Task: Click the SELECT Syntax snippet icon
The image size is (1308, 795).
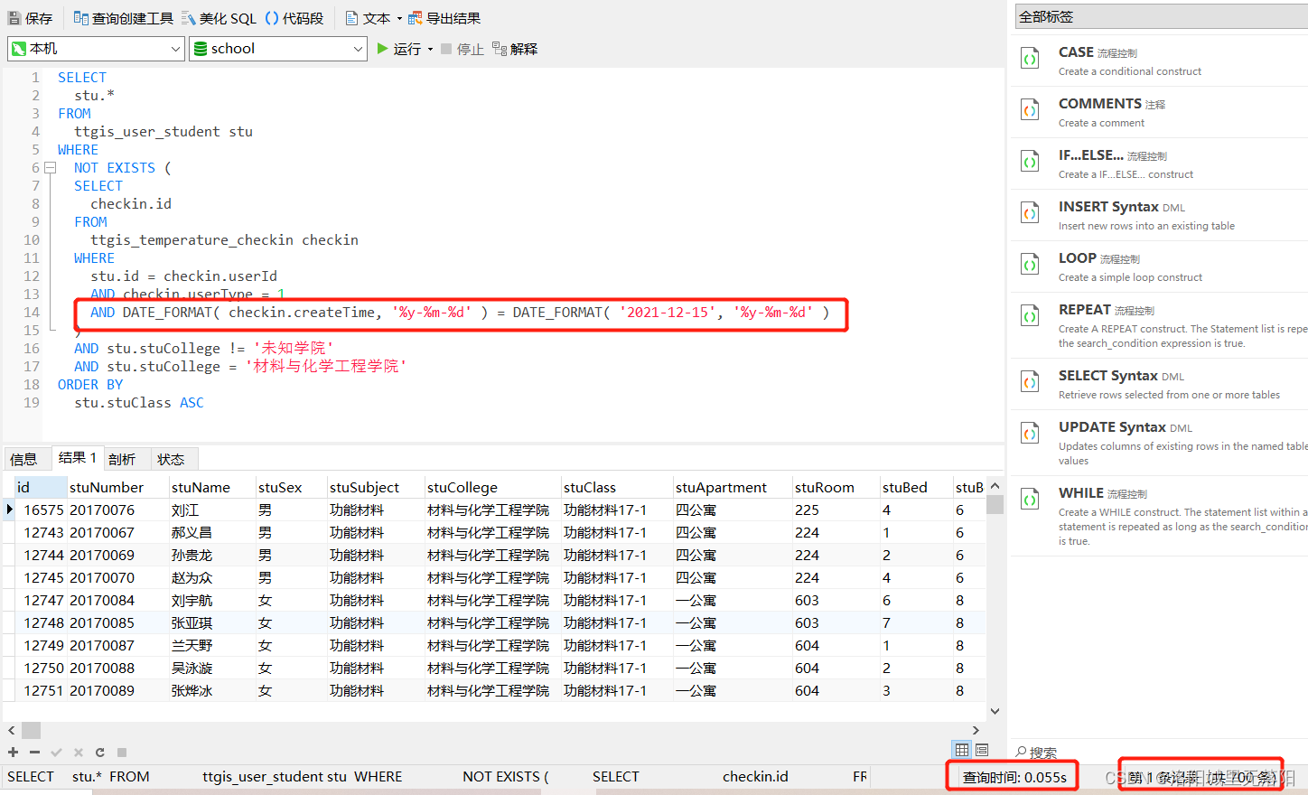Action: tap(1030, 382)
